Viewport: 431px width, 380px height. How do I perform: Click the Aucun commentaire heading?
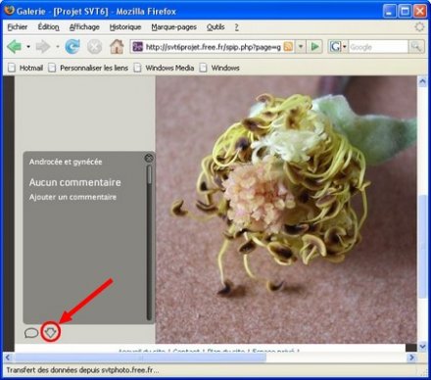pyautogui.click(x=75, y=182)
